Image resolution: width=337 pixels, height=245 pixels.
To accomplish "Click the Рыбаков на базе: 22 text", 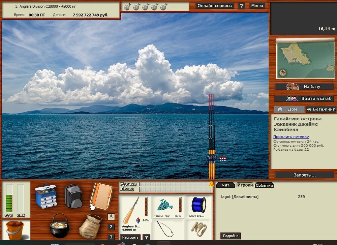I will point(291,150).
